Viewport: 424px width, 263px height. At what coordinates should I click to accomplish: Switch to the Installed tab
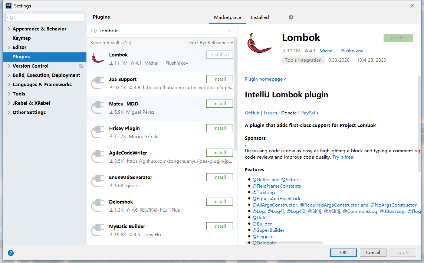tap(260, 17)
